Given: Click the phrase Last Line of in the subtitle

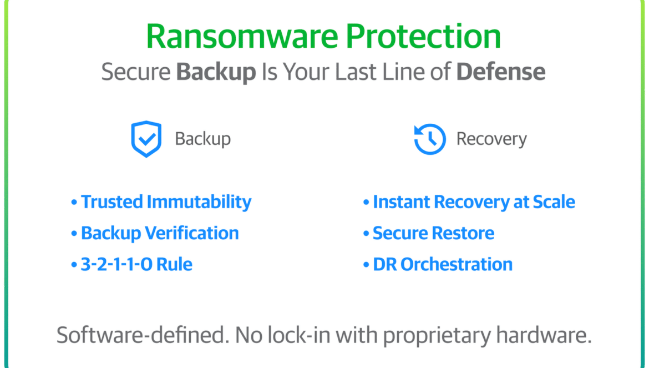Looking at the screenshot, I should click(x=392, y=71).
